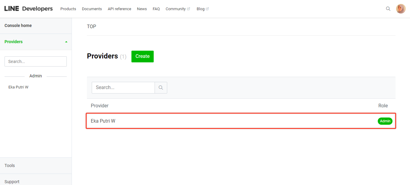Viewport: 410px width, 185px height.
Task: Click the green Create button
Action: click(x=143, y=56)
